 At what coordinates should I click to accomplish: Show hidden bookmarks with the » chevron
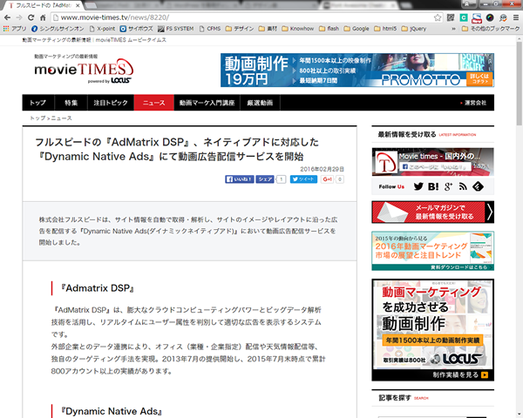(x=453, y=29)
